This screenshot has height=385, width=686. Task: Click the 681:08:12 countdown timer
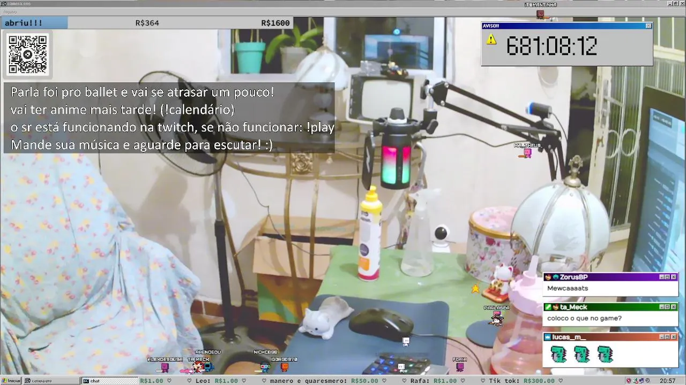551,47
